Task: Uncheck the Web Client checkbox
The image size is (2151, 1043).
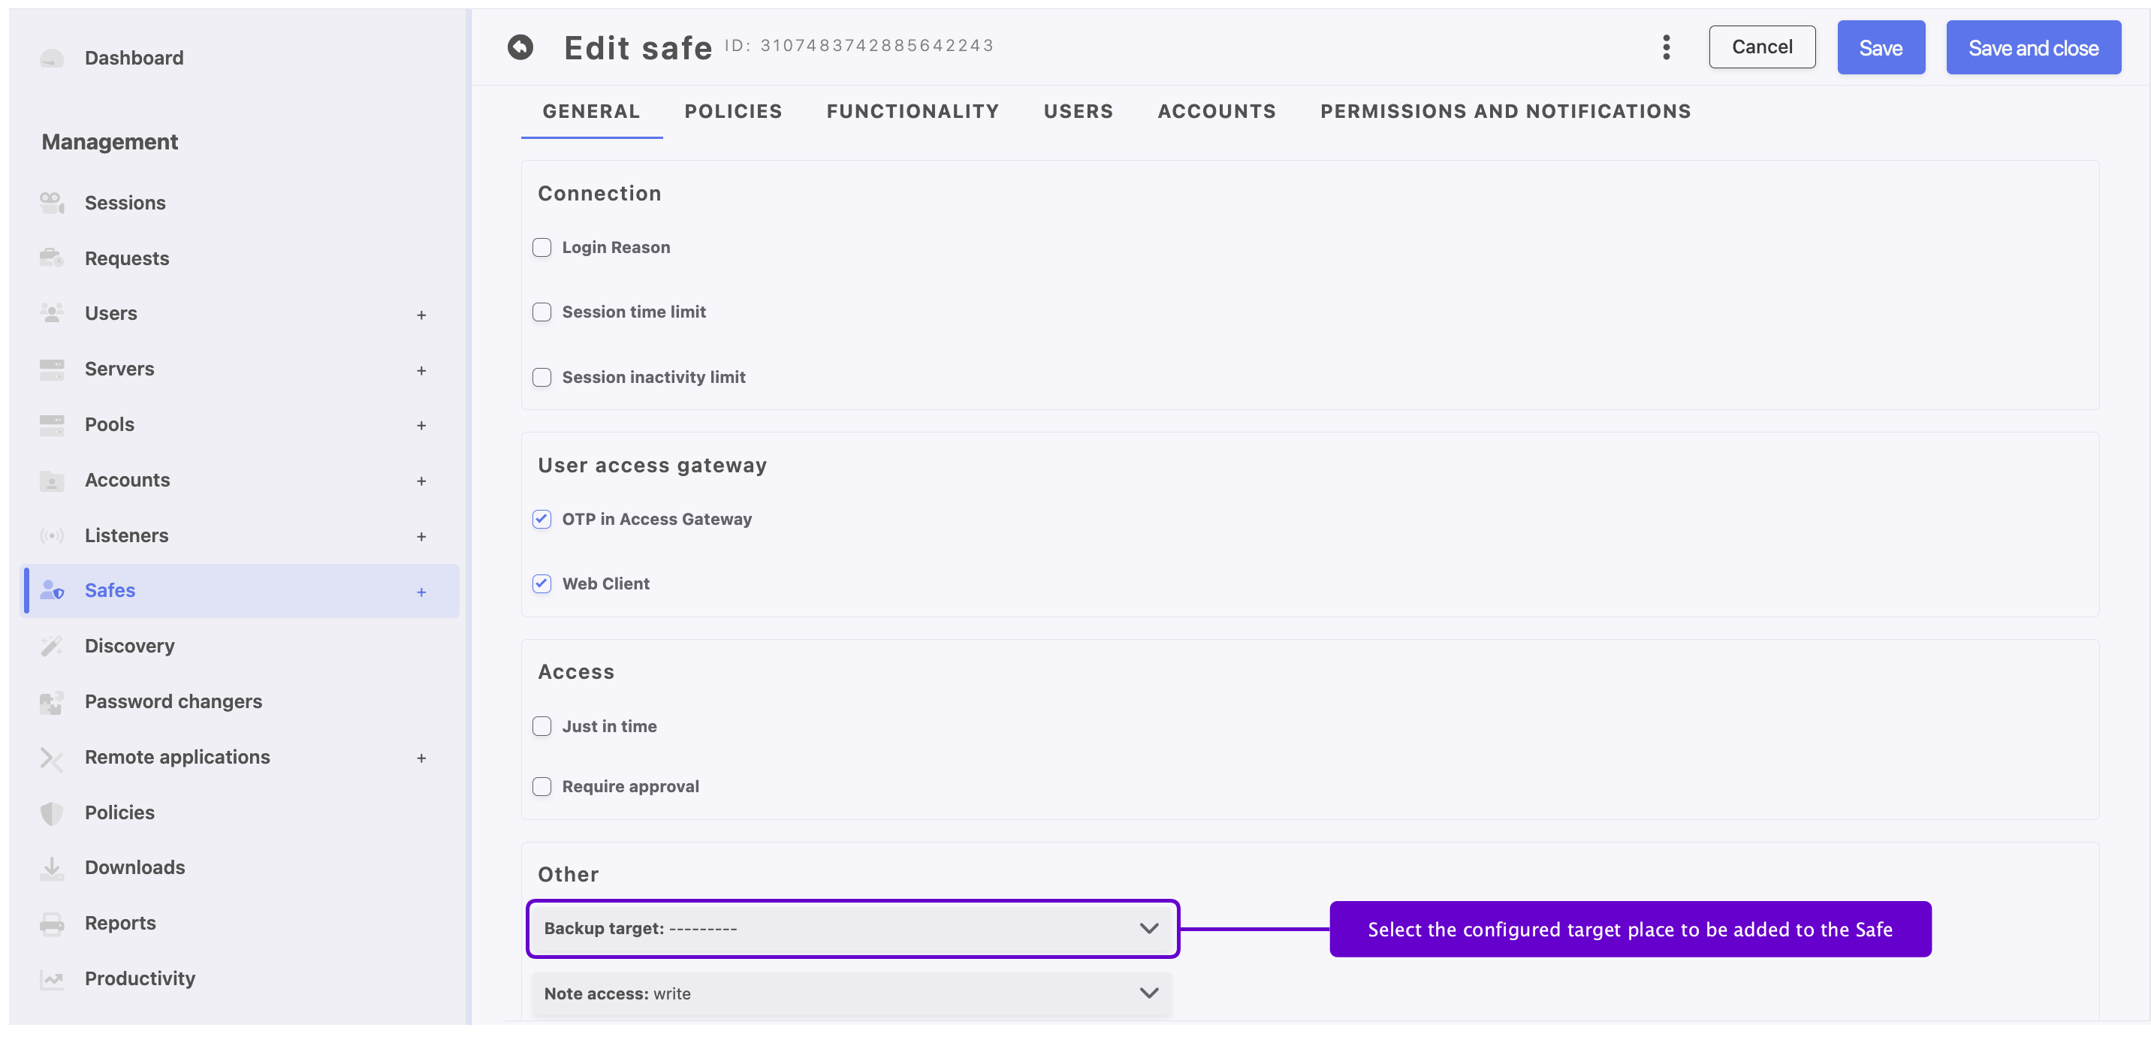Action: click(542, 583)
